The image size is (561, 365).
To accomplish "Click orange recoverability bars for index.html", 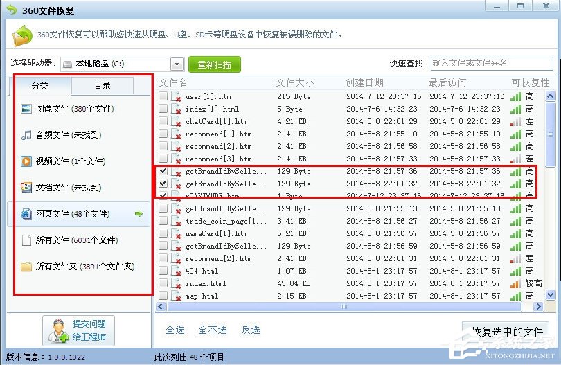I will point(515,284).
